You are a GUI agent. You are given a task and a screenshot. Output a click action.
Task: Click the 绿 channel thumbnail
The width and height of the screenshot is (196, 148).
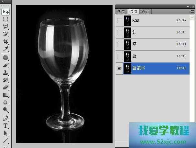point(127,44)
